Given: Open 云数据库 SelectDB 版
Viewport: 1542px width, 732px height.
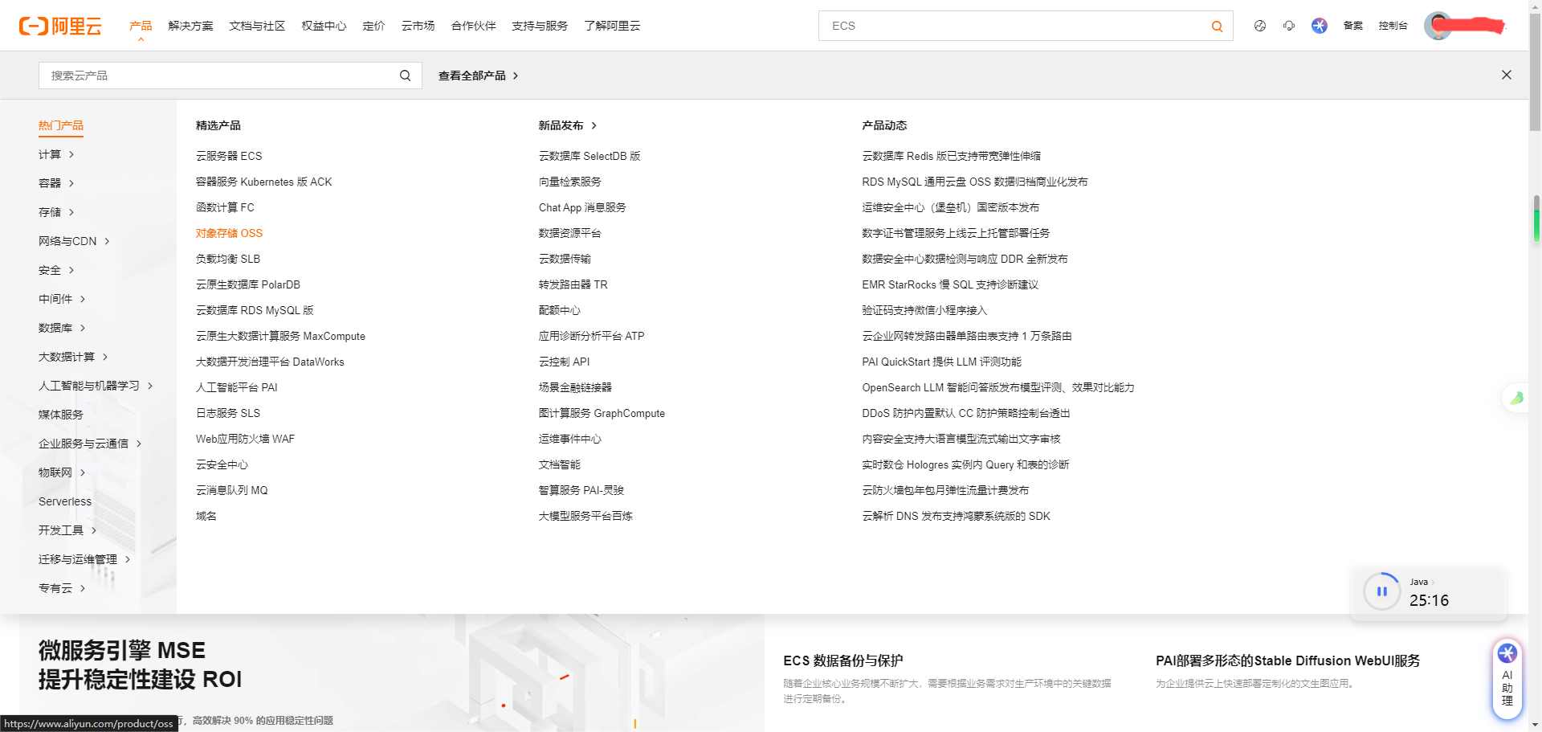Looking at the screenshot, I should point(589,156).
